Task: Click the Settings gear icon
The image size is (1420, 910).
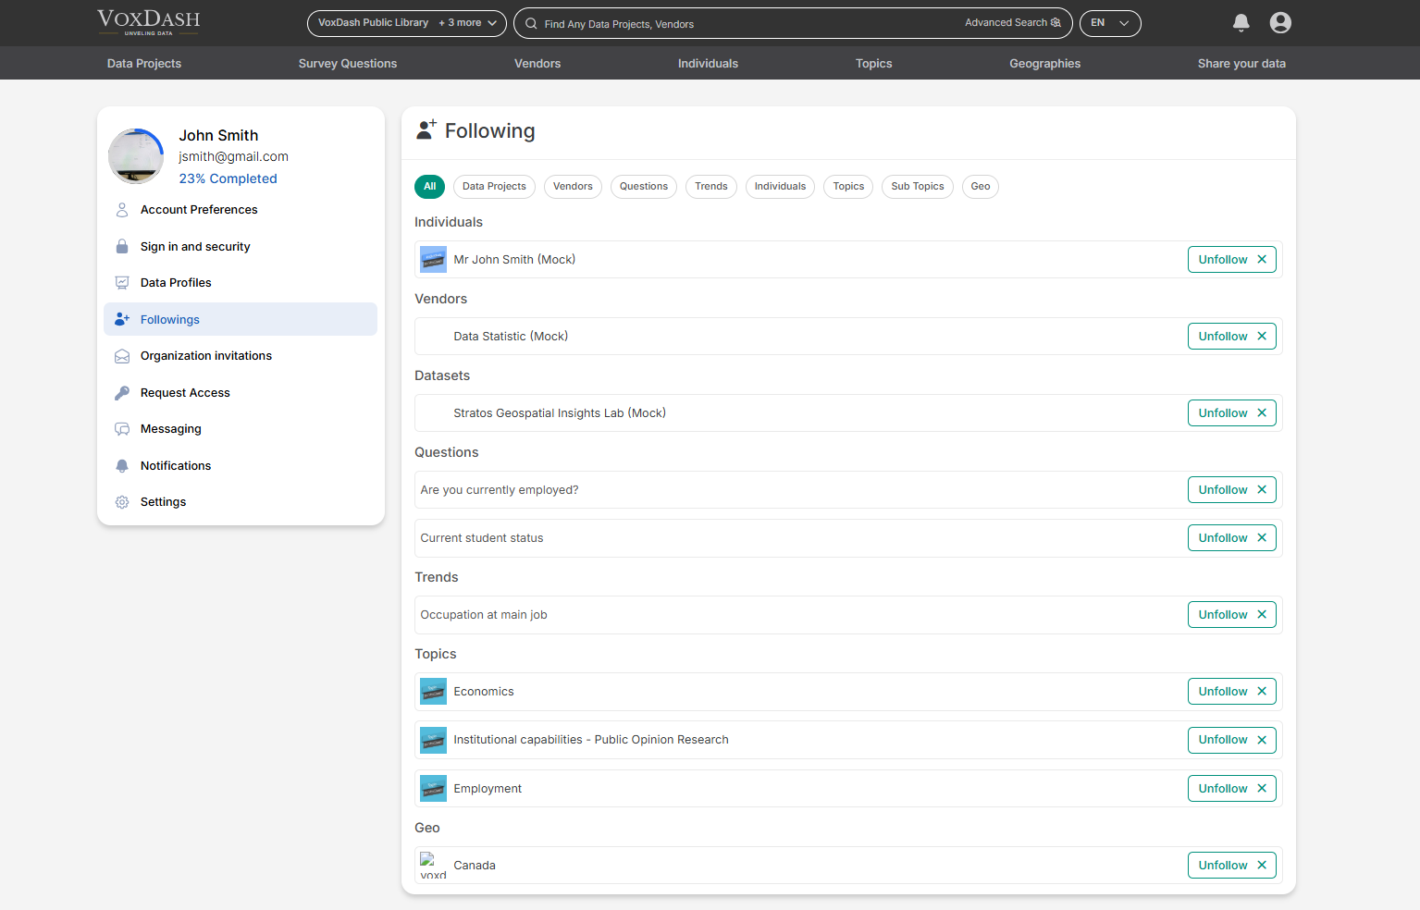Action: tap(122, 502)
